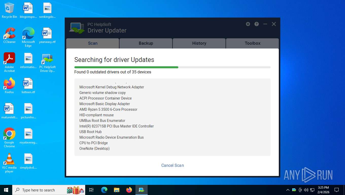Minimize the Driver Updater window
Screen dimensions: 345x195
265,24
